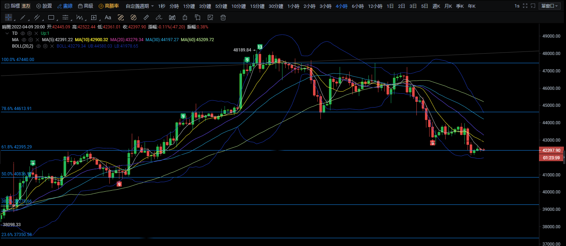Viewport: 566px width, 246px height.
Task: Select the crosshair cursor tool
Action: 9,17
